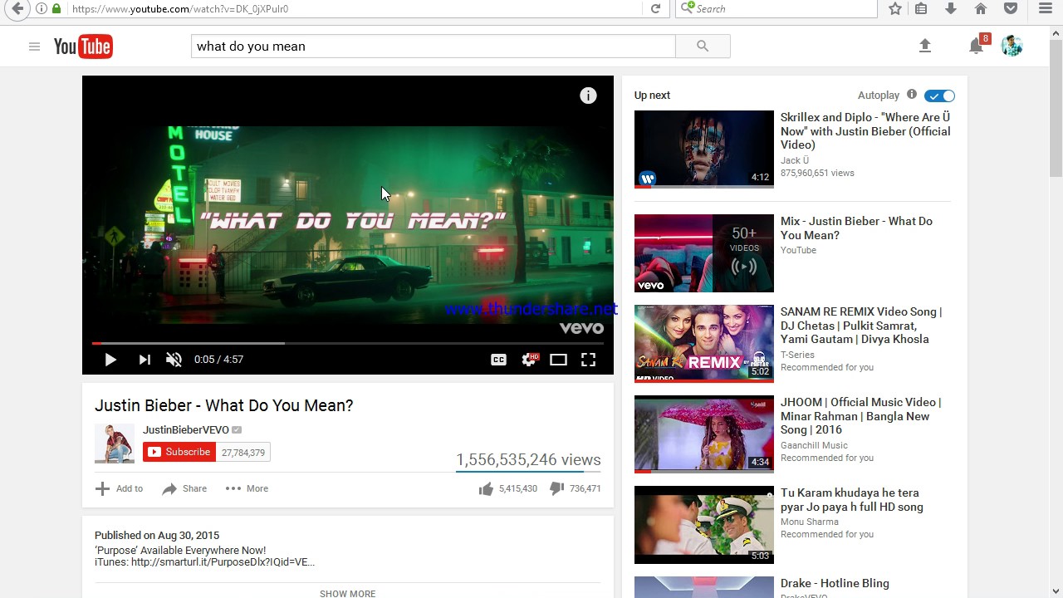Click the Share button

tap(184, 488)
